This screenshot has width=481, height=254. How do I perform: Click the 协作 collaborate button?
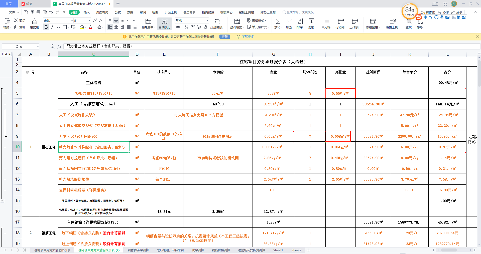[443, 12]
